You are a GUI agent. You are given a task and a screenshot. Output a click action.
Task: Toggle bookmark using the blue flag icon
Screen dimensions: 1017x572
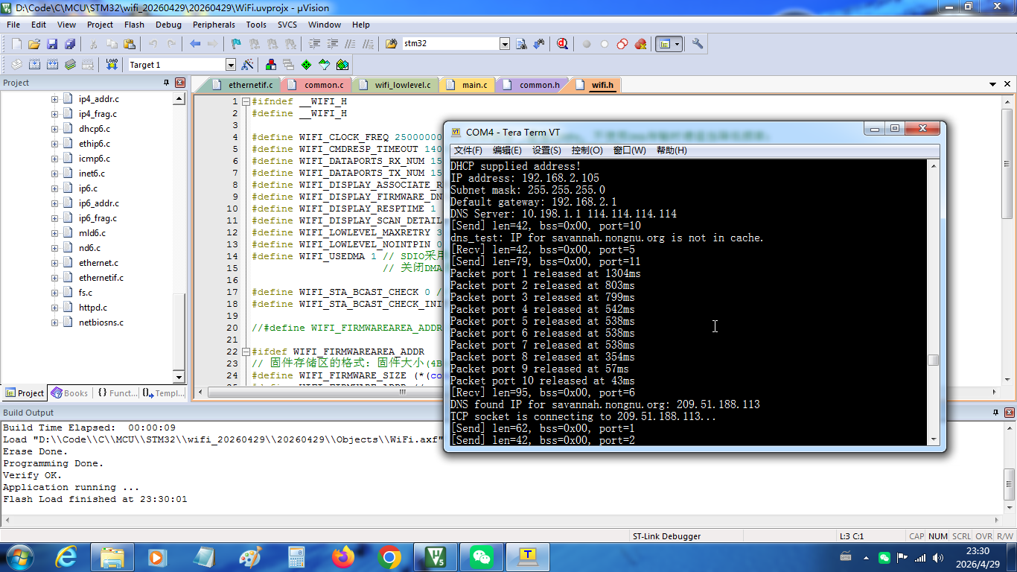(236, 44)
